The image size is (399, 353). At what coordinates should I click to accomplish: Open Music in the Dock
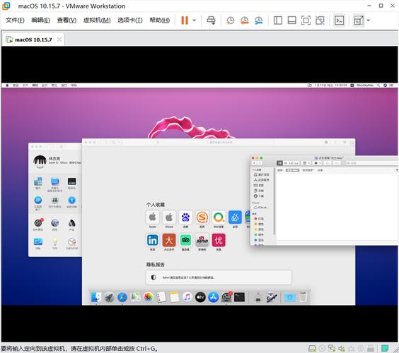(x=187, y=297)
